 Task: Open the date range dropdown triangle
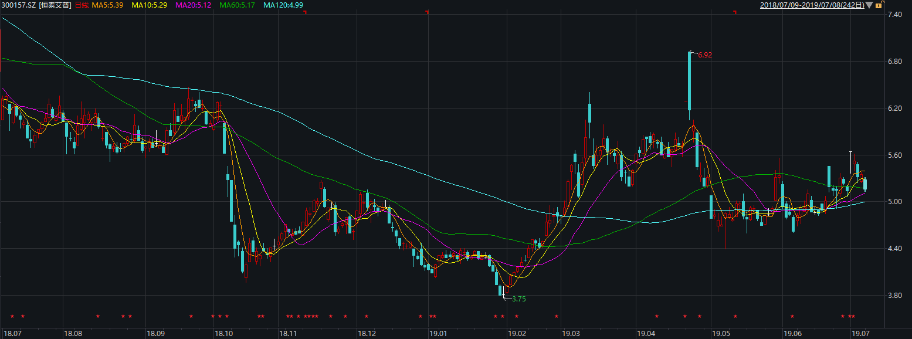tap(869, 5)
